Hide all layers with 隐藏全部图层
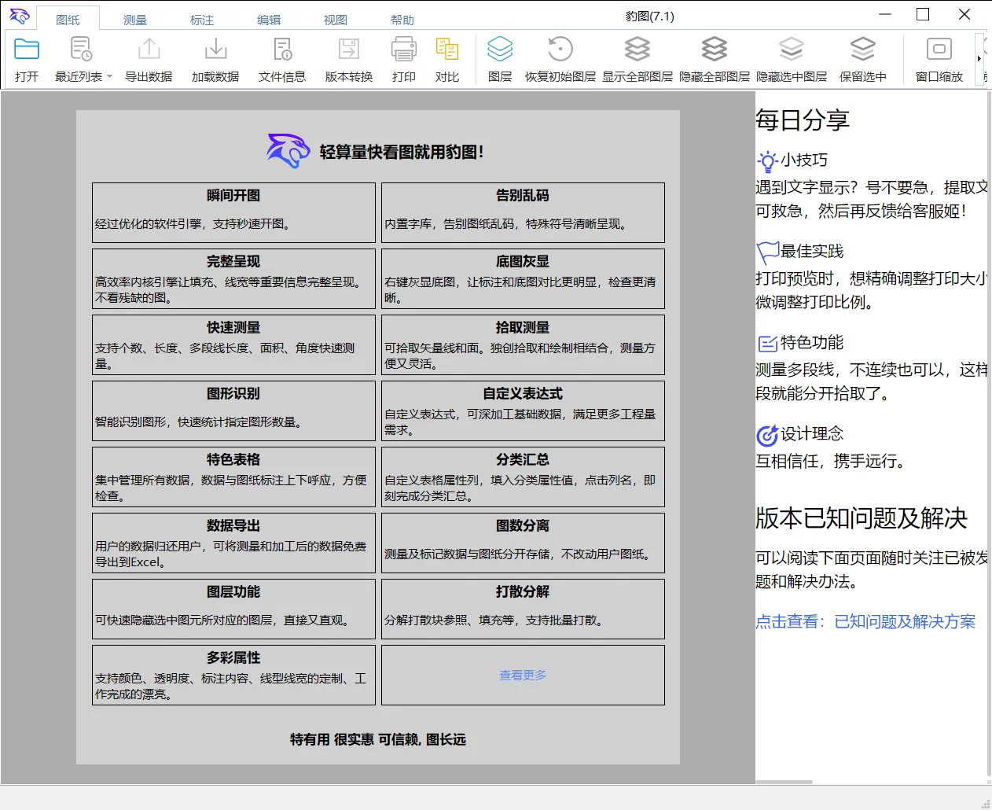992x810 pixels. (x=715, y=50)
